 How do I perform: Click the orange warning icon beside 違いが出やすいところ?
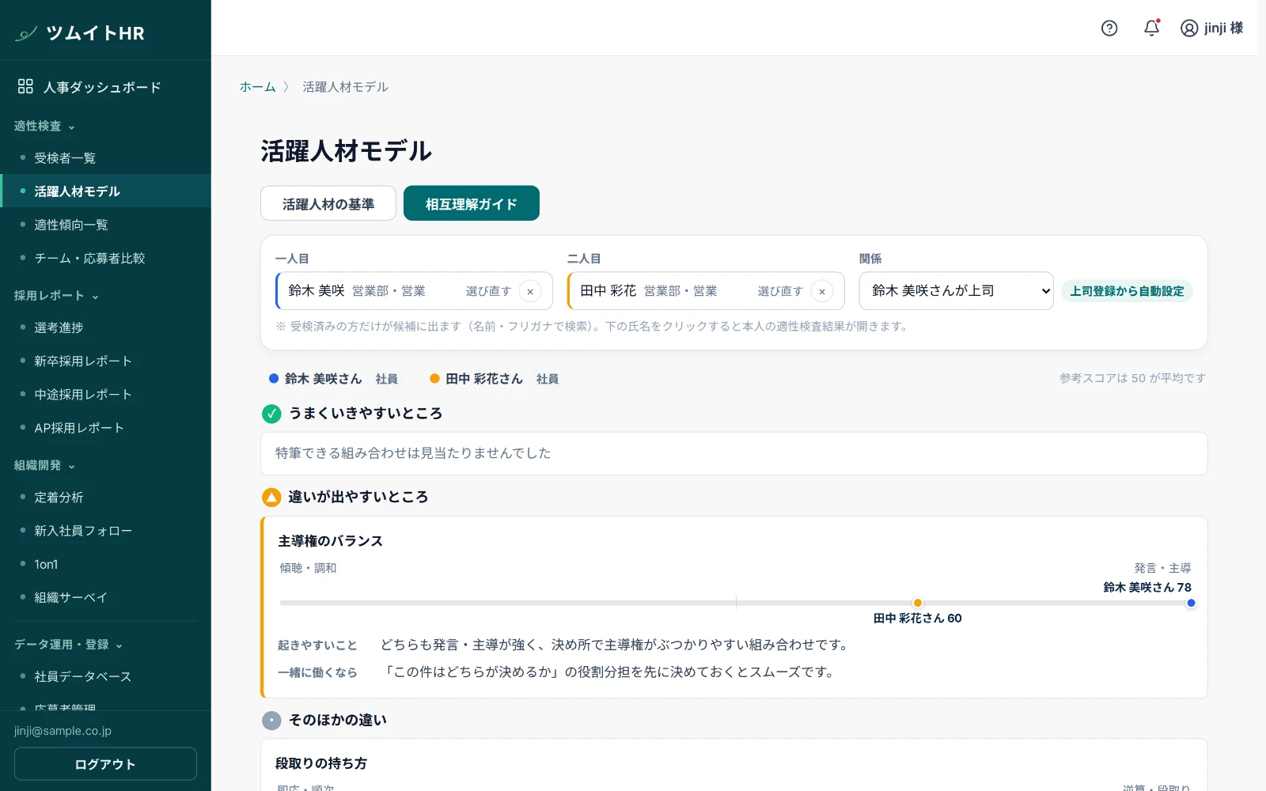pyautogui.click(x=271, y=498)
